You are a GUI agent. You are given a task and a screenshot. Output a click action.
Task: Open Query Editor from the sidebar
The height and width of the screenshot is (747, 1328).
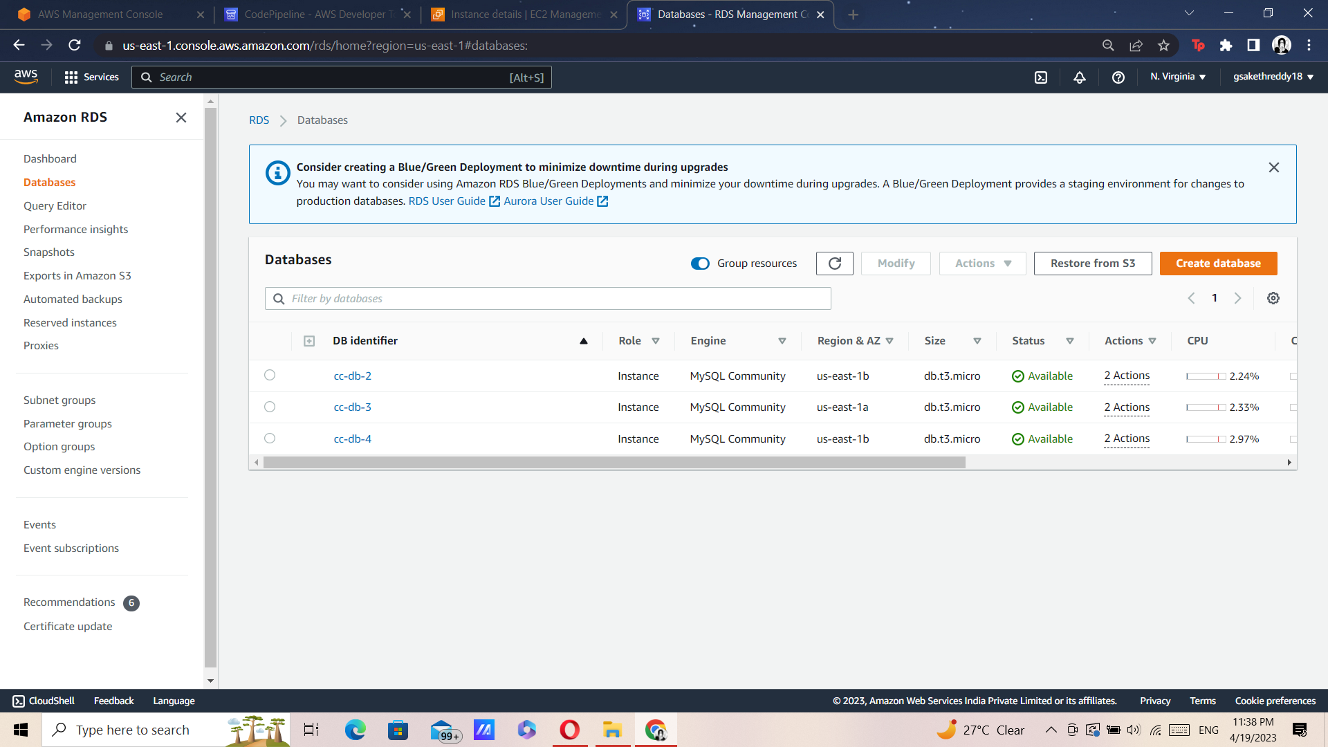click(55, 205)
